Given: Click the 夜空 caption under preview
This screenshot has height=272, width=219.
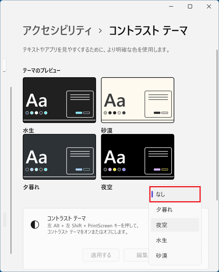Looking at the screenshot, I should 107,187.
